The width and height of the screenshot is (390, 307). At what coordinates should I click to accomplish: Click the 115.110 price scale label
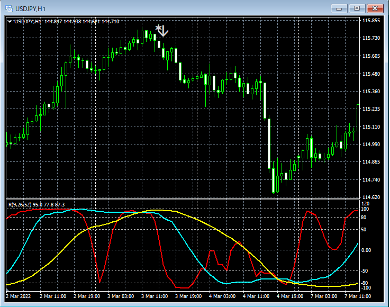click(371, 127)
